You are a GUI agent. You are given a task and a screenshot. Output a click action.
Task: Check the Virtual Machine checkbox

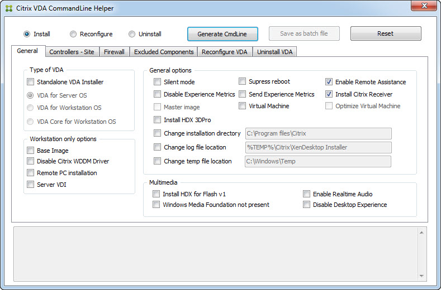tap(242, 106)
